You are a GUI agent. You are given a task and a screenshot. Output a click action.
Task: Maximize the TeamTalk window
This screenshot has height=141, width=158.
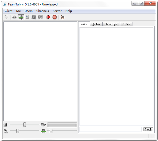pyautogui.click(x=141, y=3)
